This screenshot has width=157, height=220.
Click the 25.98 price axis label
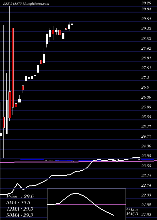(x=146, y=107)
